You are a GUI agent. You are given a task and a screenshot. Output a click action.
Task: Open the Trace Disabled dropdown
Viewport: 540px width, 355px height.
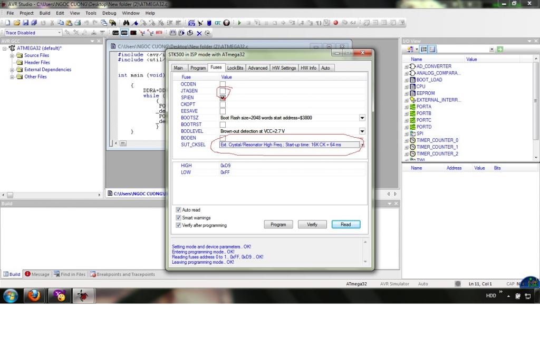click(x=59, y=32)
